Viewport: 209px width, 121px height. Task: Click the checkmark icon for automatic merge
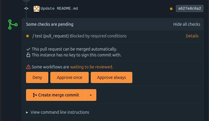[28, 49]
